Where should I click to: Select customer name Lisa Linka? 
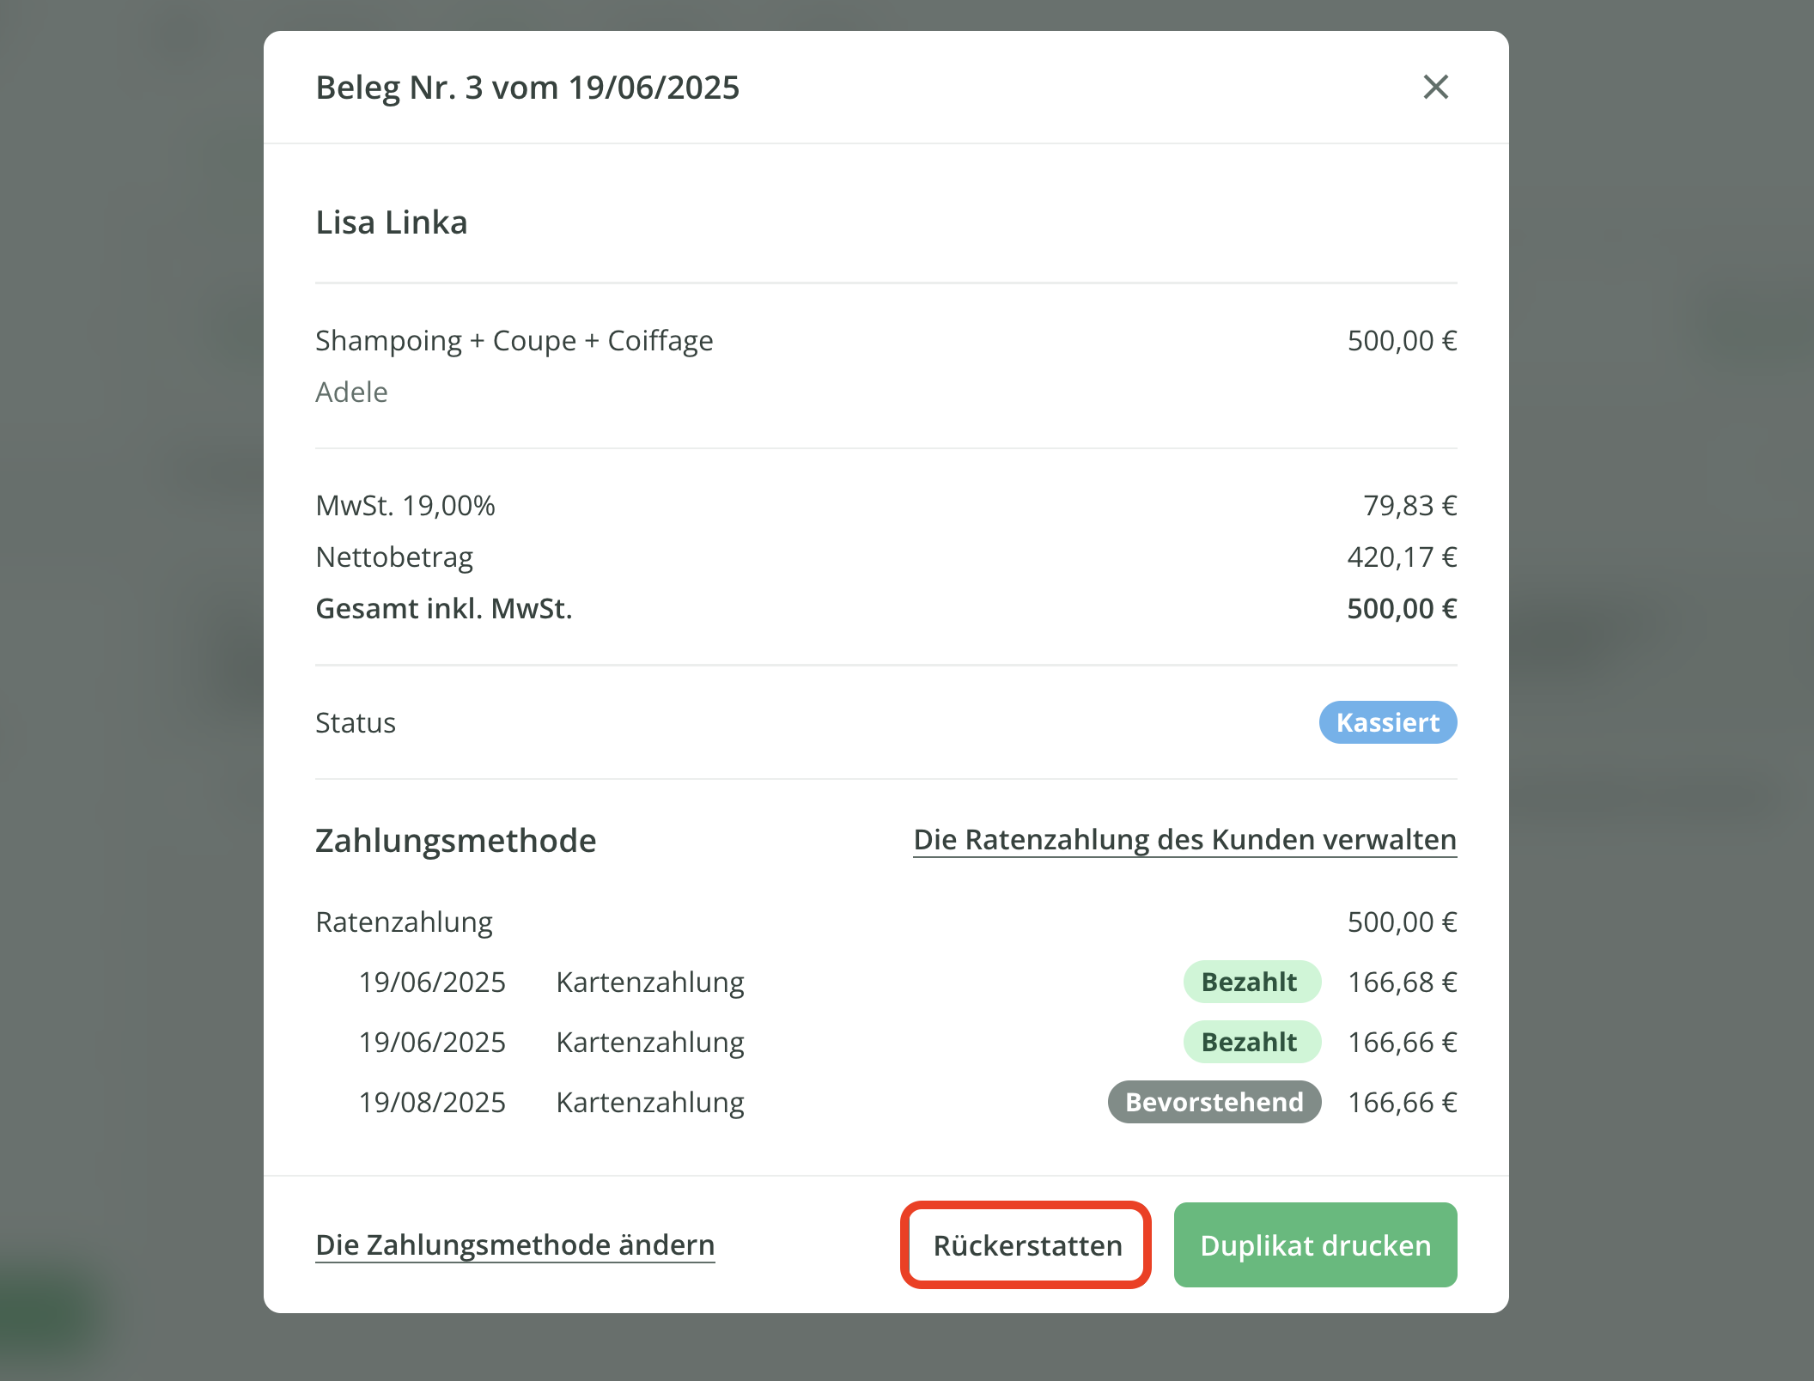392,222
